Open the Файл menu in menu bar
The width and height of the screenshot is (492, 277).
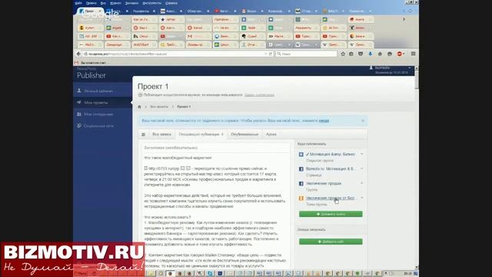[x=78, y=3]
